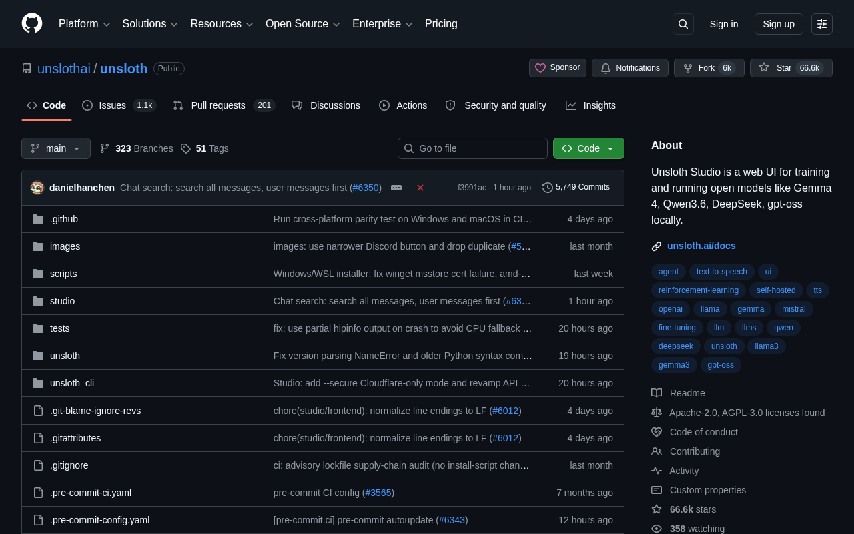Open the tests folder
854x534 pixels.
pyautogui.click(x=60, y=328)
